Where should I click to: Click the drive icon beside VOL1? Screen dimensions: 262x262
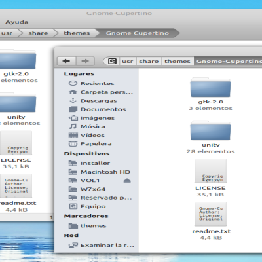[x=73, y=180]
